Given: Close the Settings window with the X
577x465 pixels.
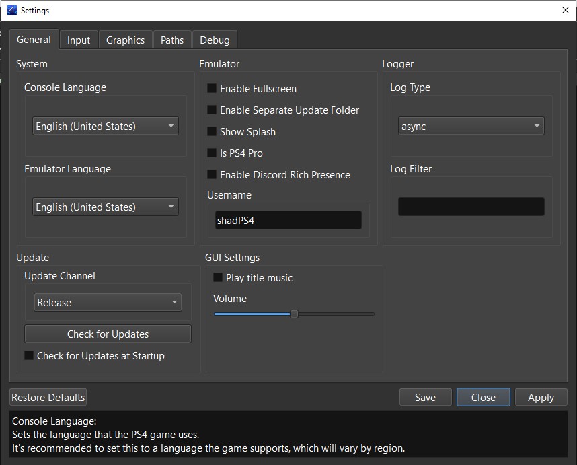Looking at the screenshot, I should [566, 10].
